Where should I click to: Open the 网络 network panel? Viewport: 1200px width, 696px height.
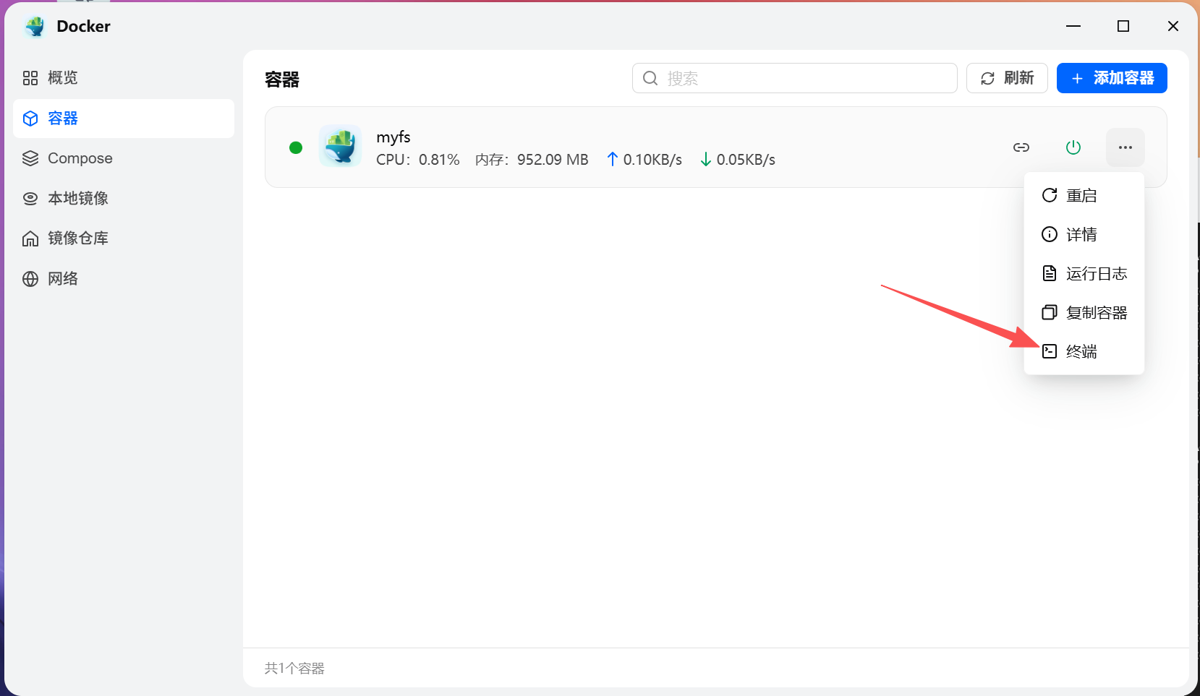(x=61, y=278)
